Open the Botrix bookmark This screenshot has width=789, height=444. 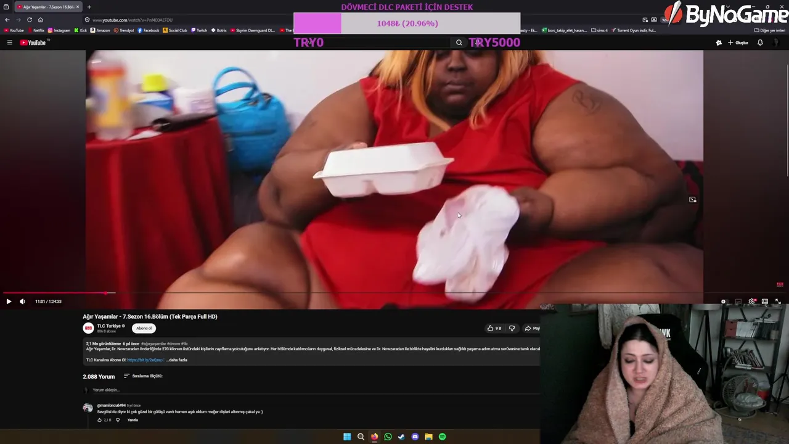(x=219, y=30)
